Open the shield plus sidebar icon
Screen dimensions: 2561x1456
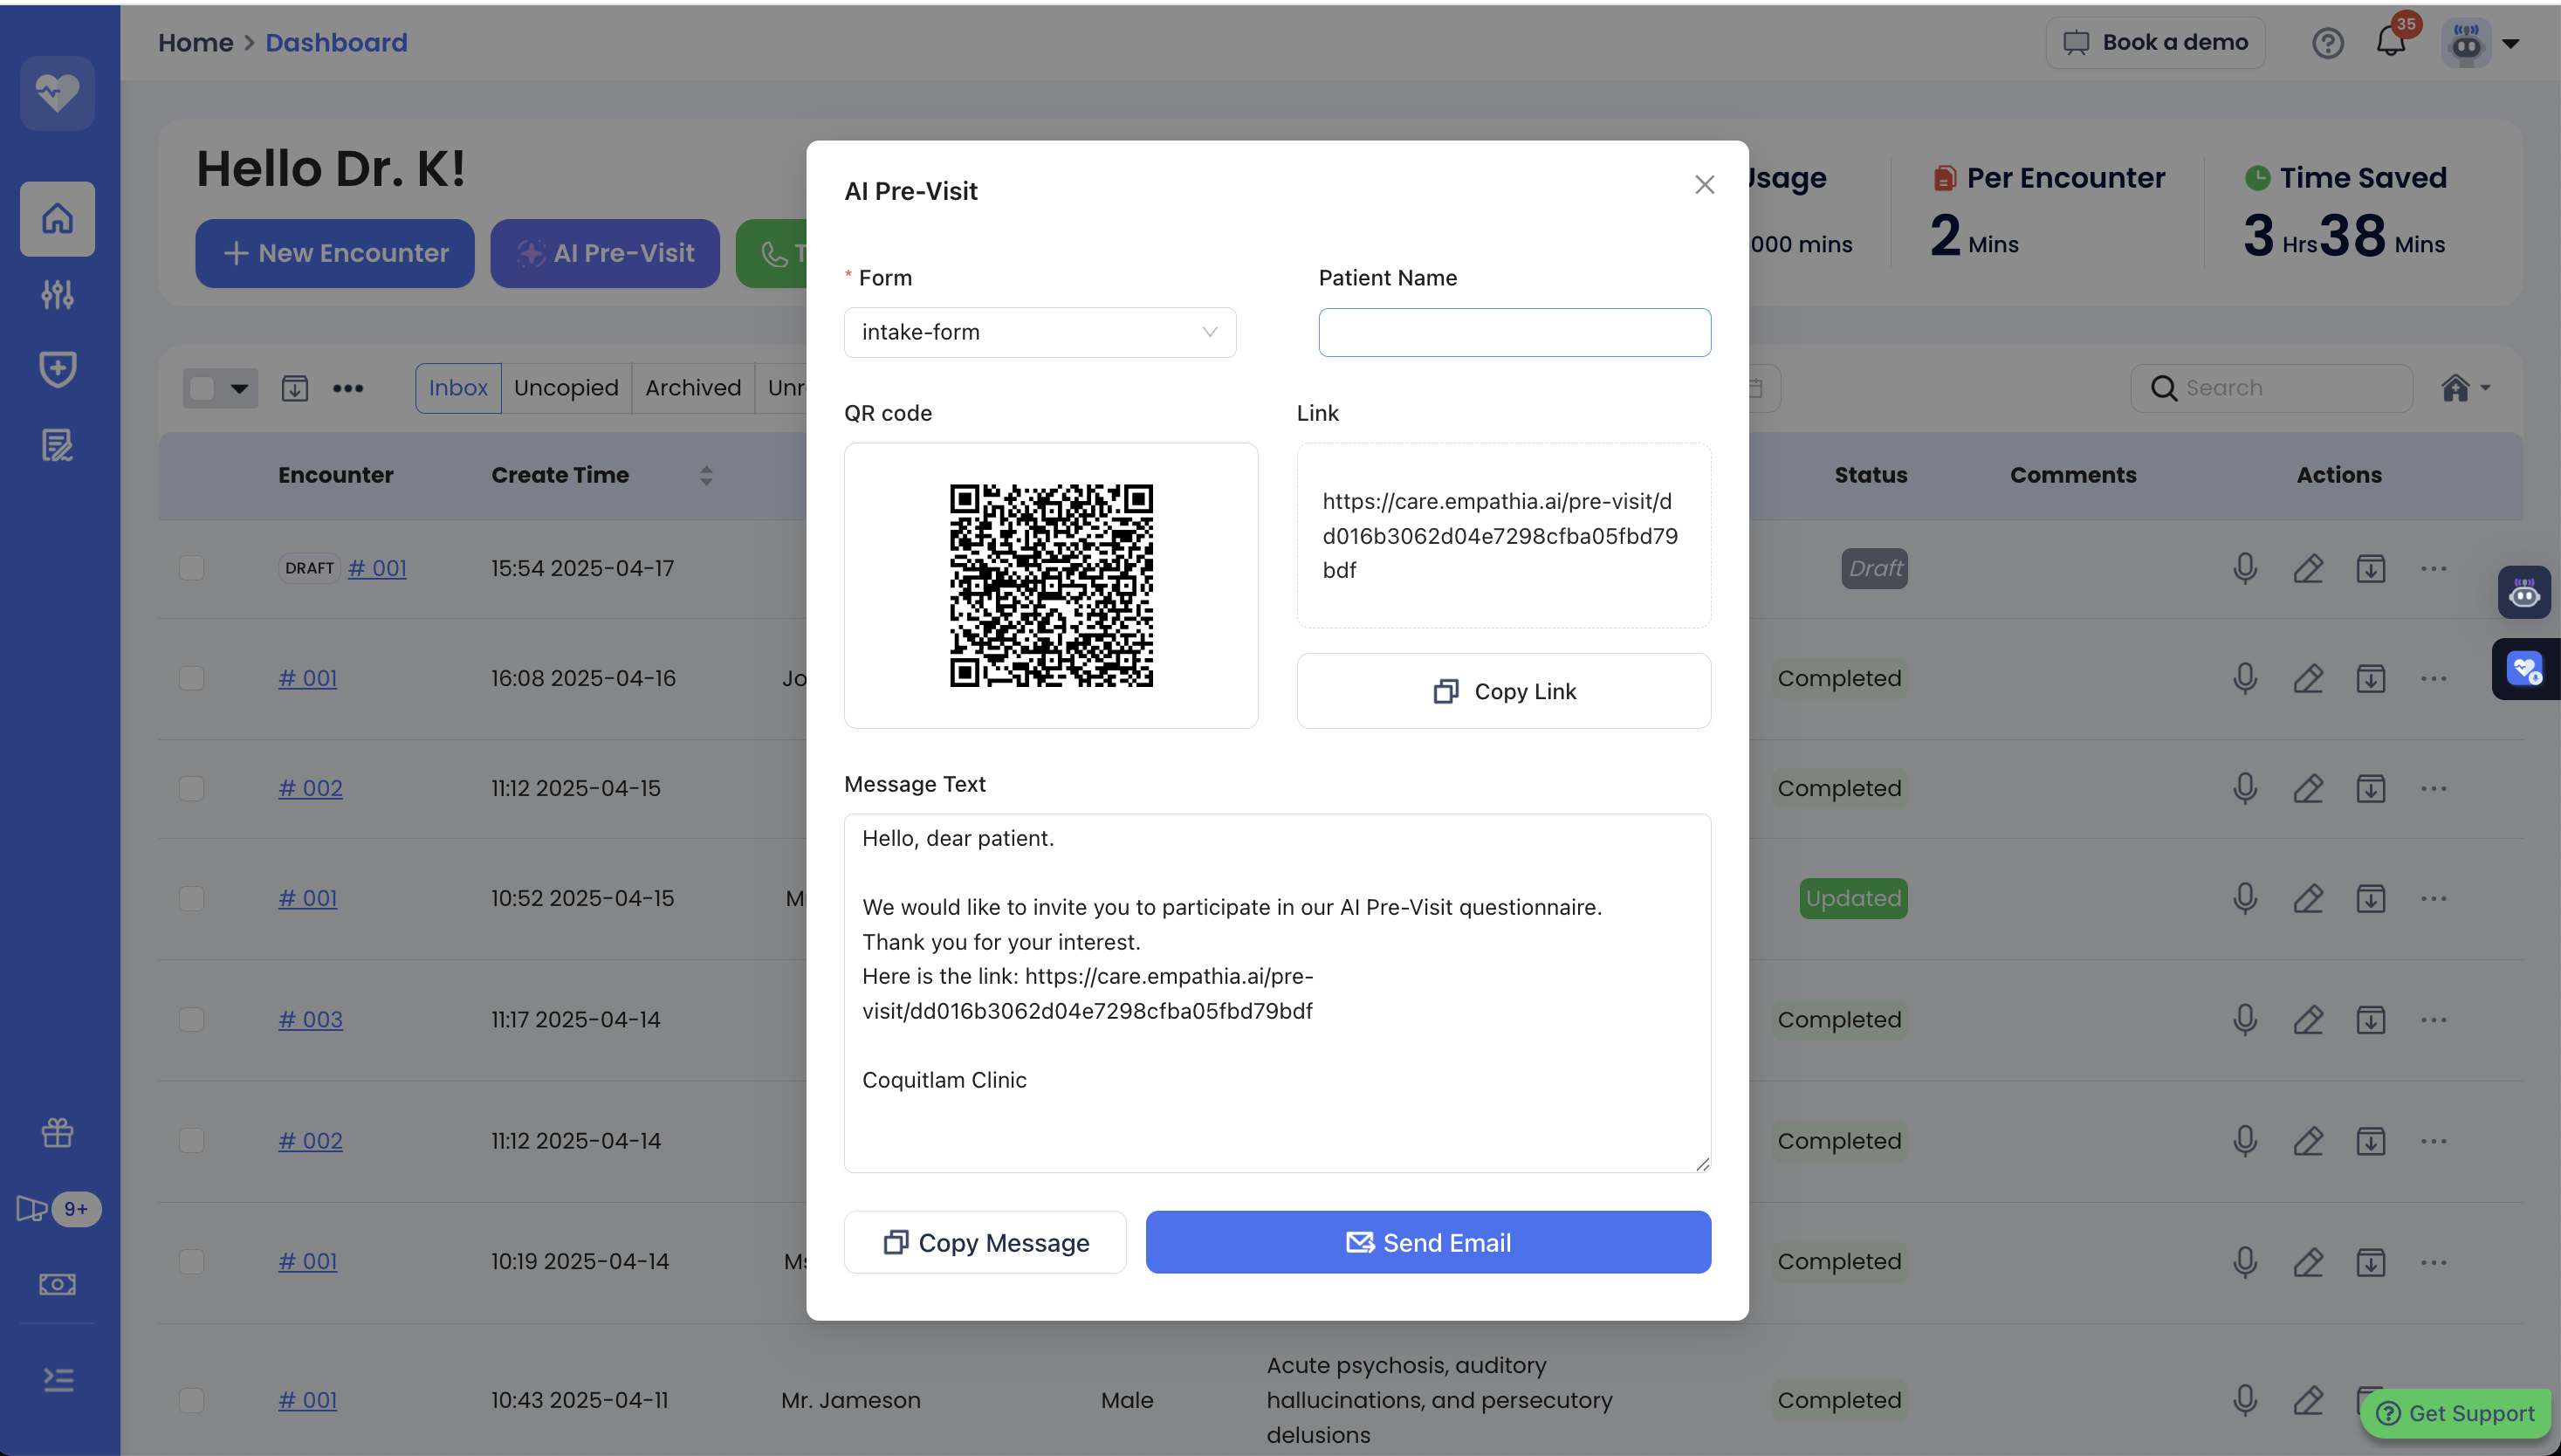click(x=57, y=369)
